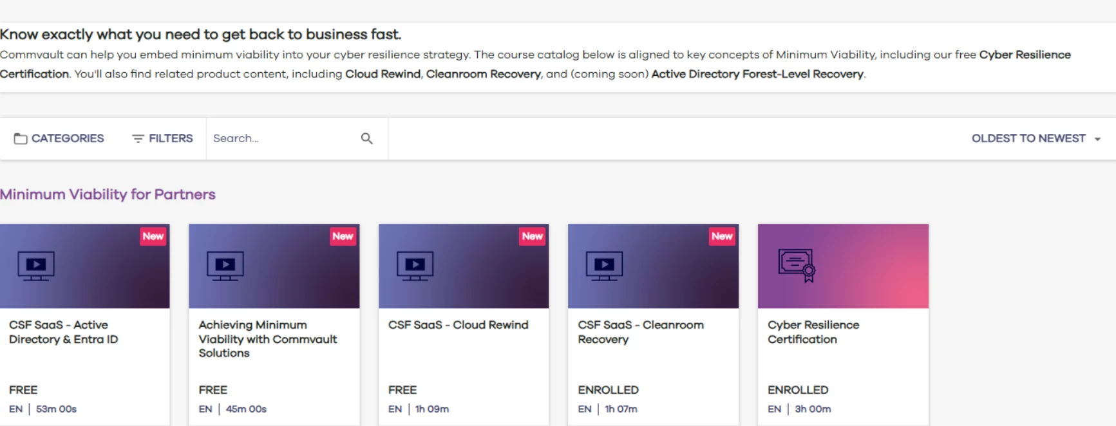
Task: Open CSF SaaS - Cloud Rewind title
Action: (459, 325)
